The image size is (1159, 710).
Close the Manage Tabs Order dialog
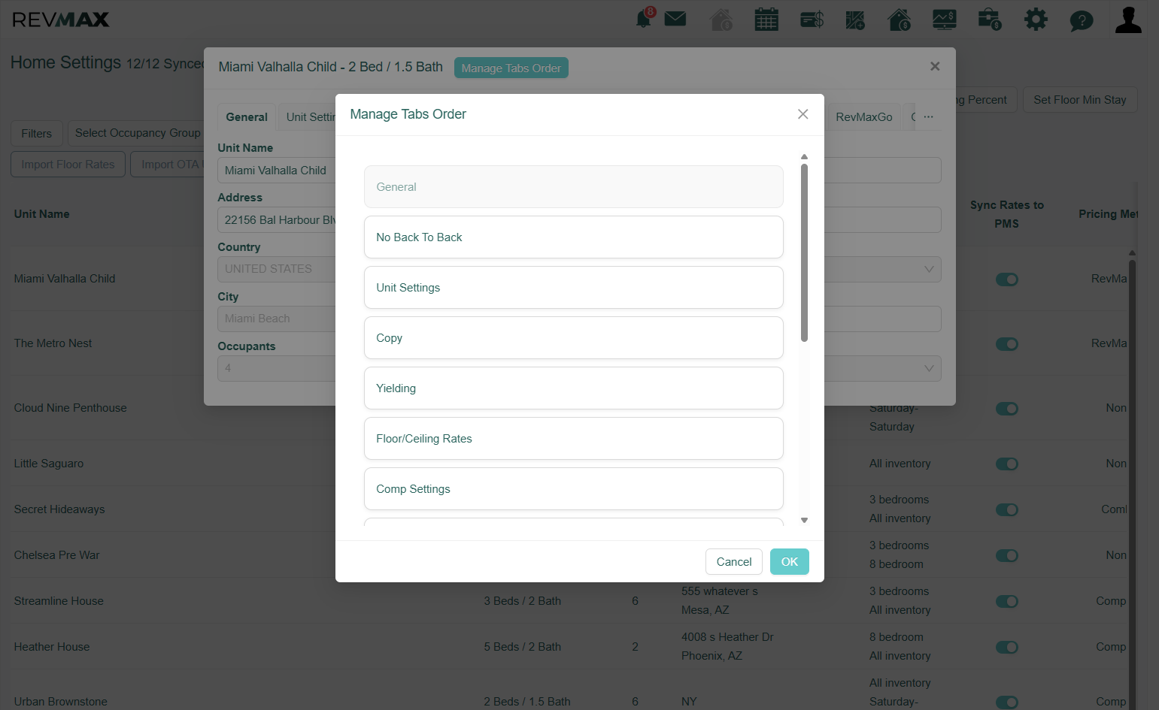click(x=803, y=114)
